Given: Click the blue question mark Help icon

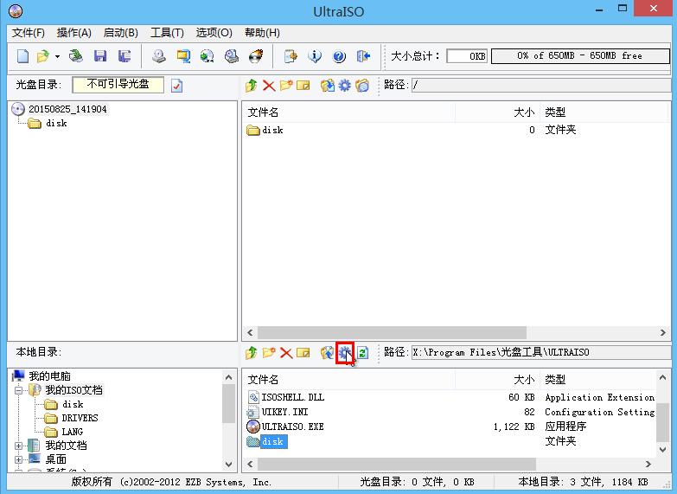Looking at the screenshot, I should (x=339, y=56).
